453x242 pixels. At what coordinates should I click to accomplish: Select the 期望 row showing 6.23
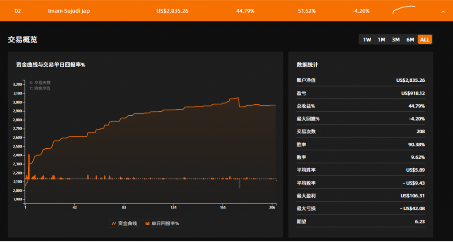(361, 221)
